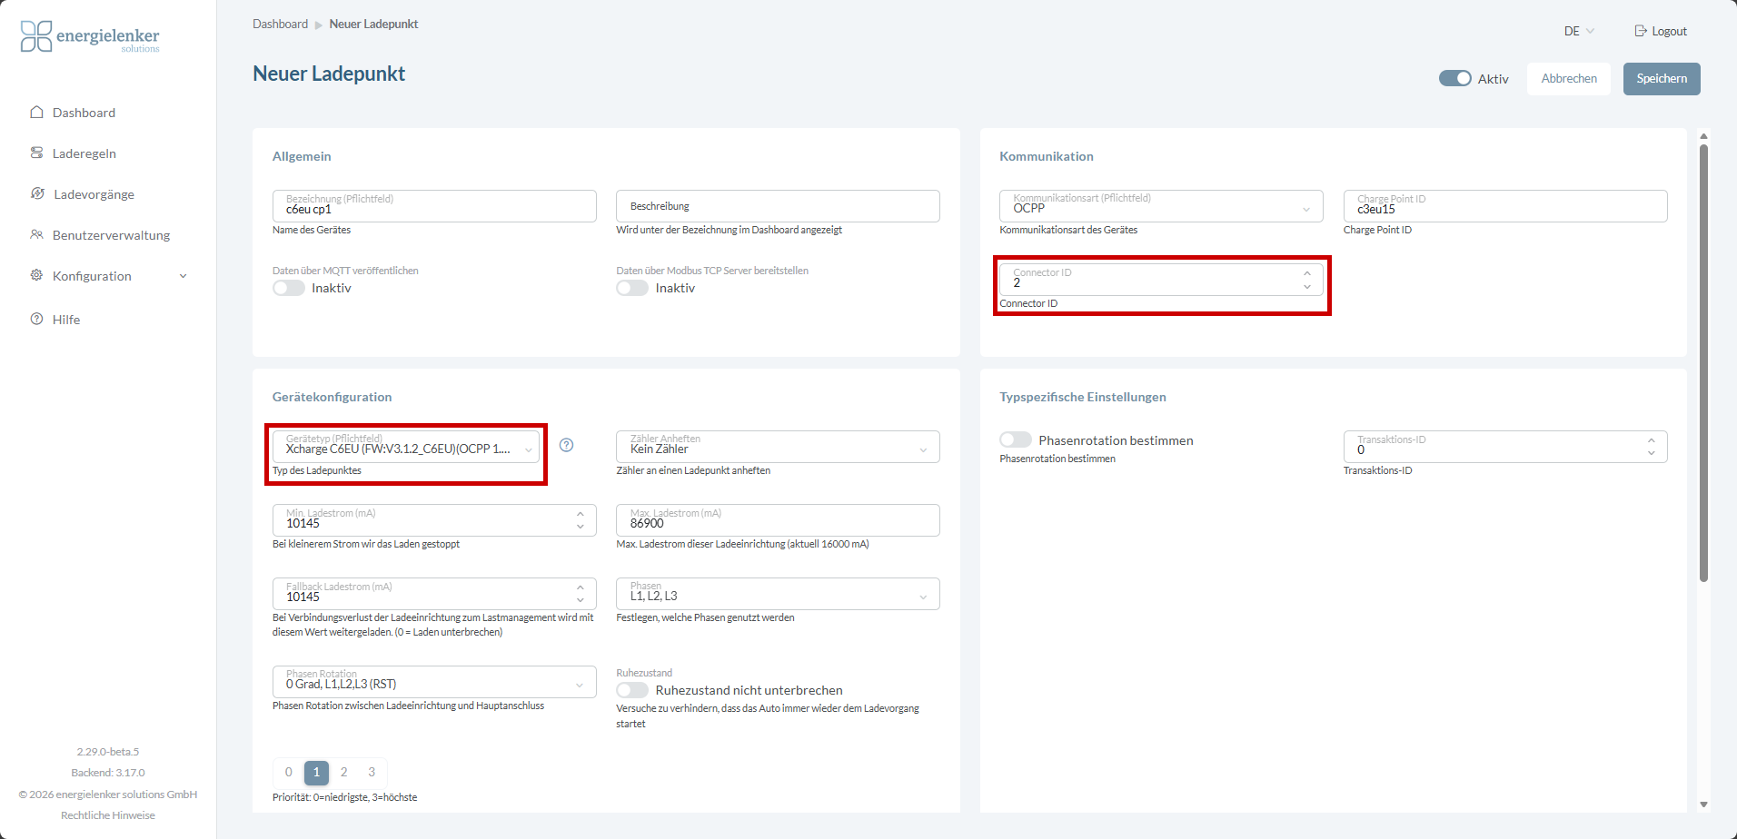Viewport: 1737px width, 839px height.
Task: Toggle the Aktiv switch off
Action: point(1454,78)
